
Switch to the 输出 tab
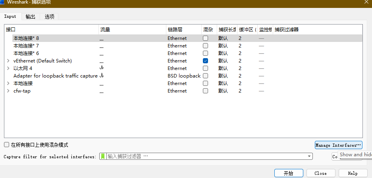tap(30, 17)
